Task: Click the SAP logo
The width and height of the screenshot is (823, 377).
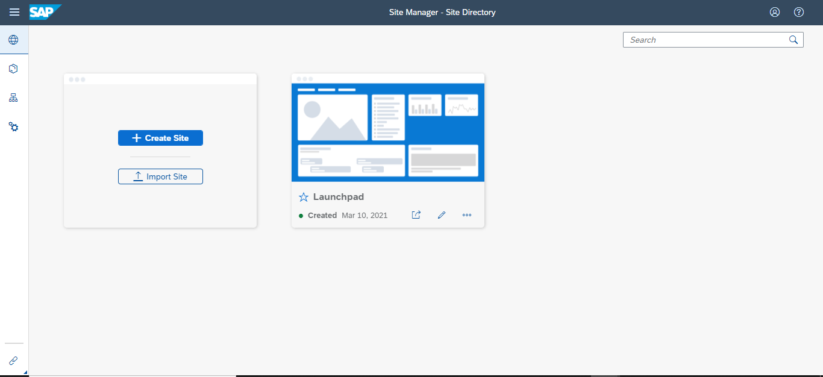Action: pos(45,12)
